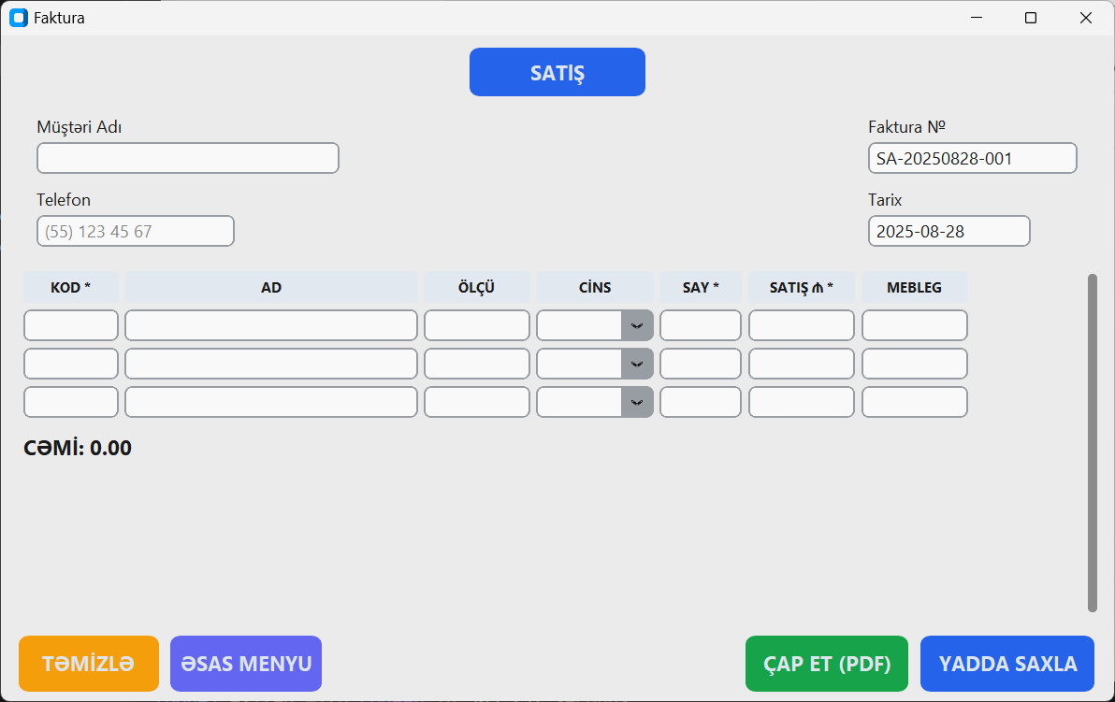Viewport: 1115px width, 702px height.
Task: Click the Faktura app icon in titlebar
Action: click(x=19, y=18)
